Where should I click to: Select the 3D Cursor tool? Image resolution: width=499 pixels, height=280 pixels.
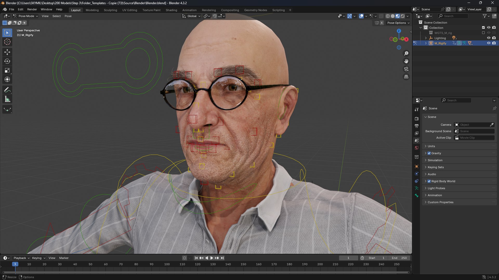point(7,42)
